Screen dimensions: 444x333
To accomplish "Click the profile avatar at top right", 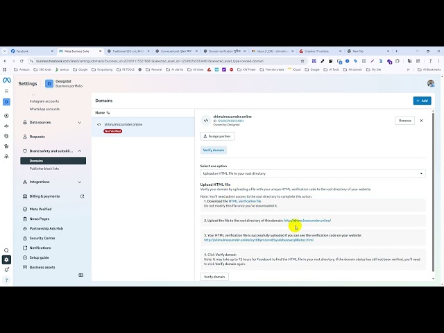I will [431, 83].
